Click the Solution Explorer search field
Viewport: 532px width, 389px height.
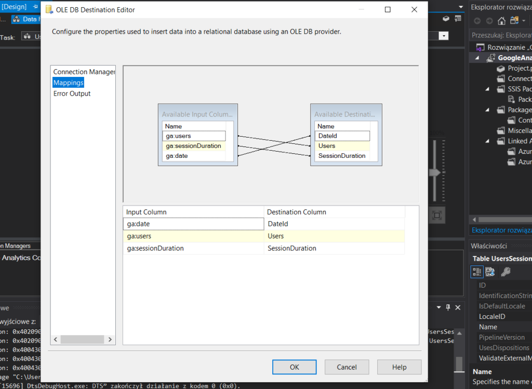coord(501,35)
